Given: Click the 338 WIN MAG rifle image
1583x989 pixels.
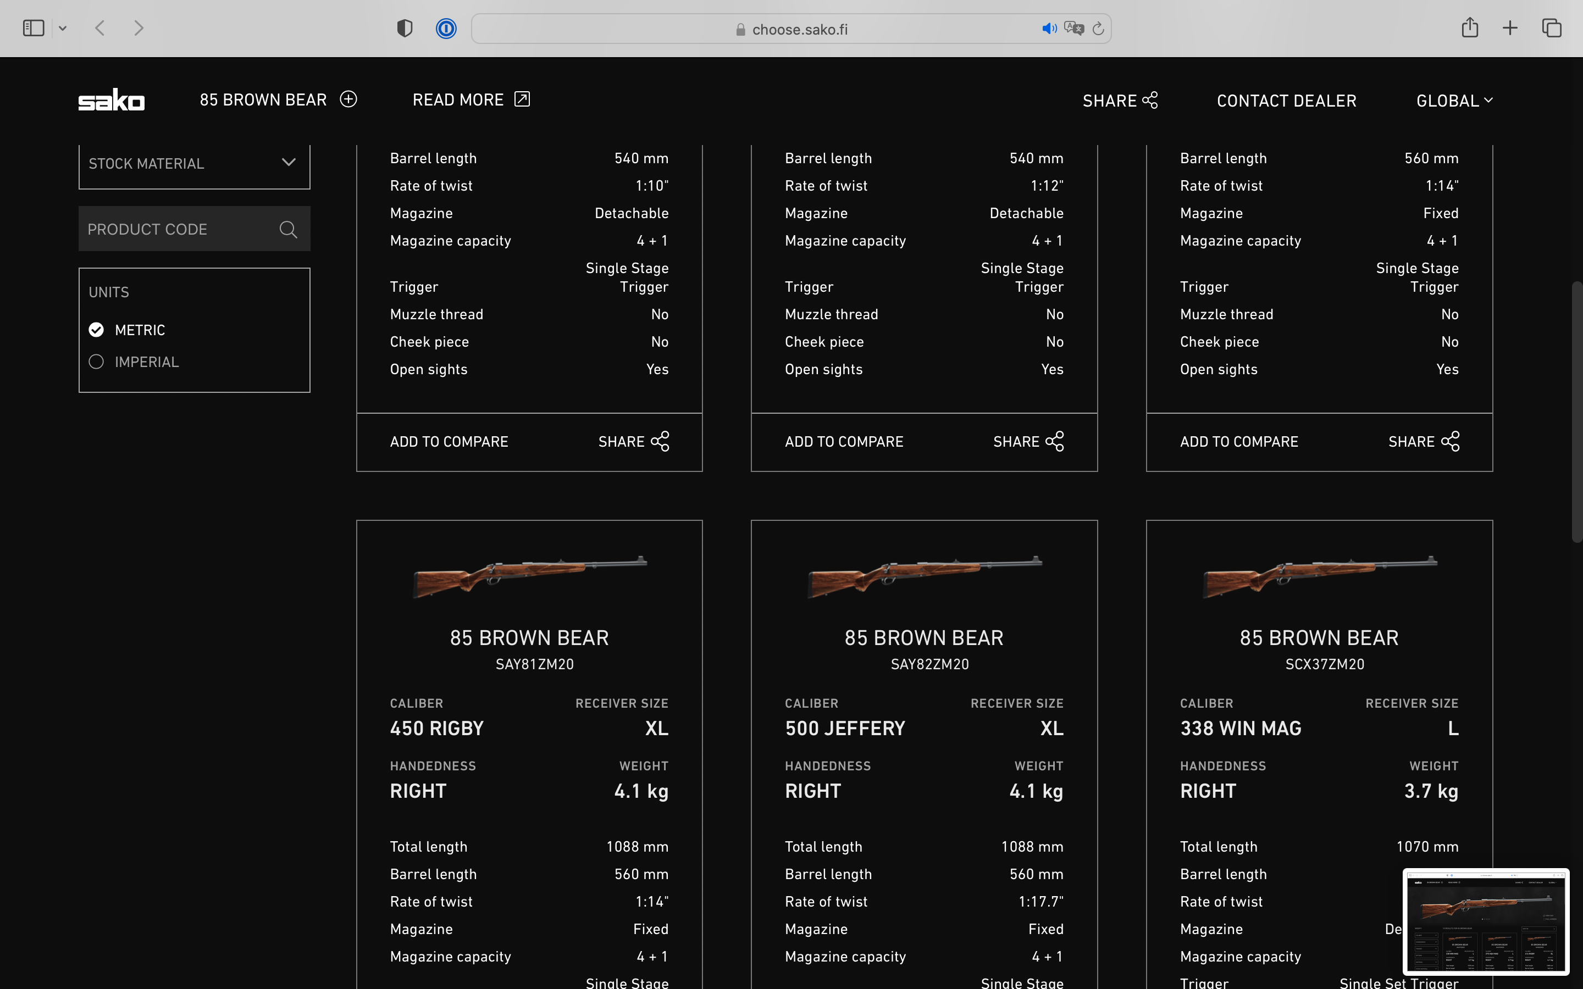Looking at the screenshot, I should click(x=1319, y=576).
